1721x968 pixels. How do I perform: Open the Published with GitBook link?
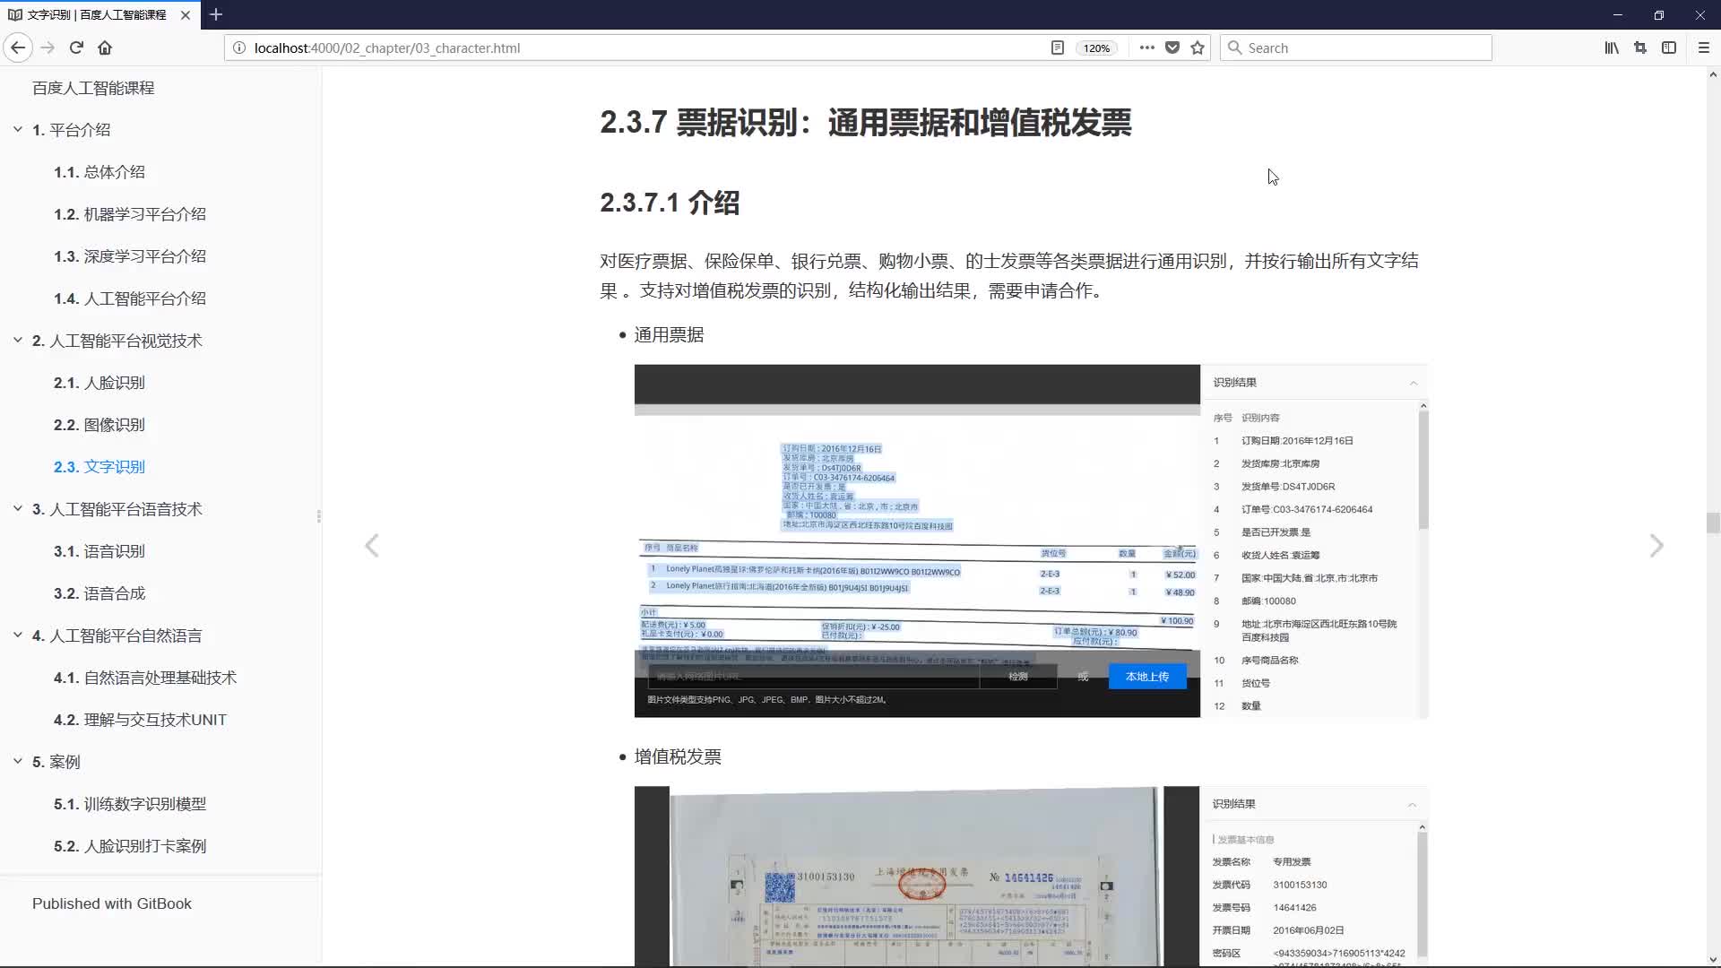[112, 903]
